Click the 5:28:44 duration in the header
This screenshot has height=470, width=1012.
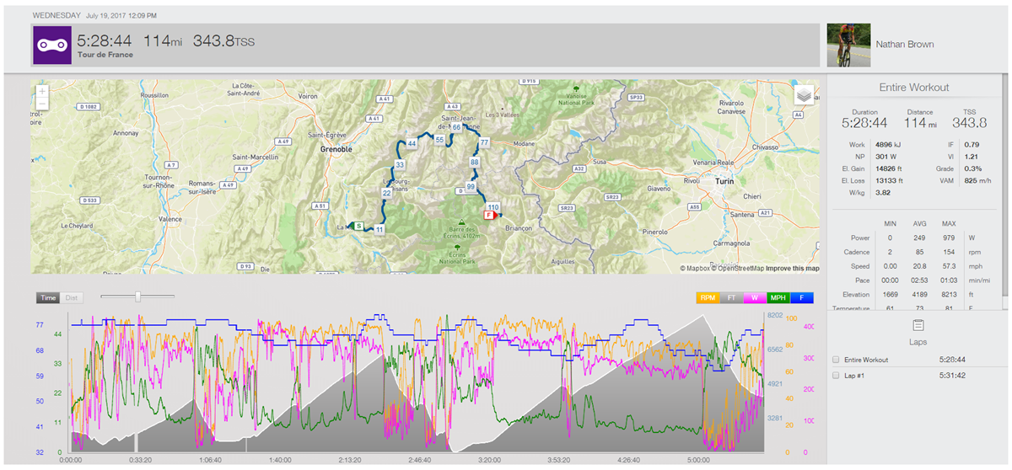[x=105, y=40]
